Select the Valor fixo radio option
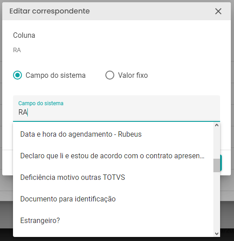Image resolution: width=234 pixels, height=241 pixels. [110, 75]
